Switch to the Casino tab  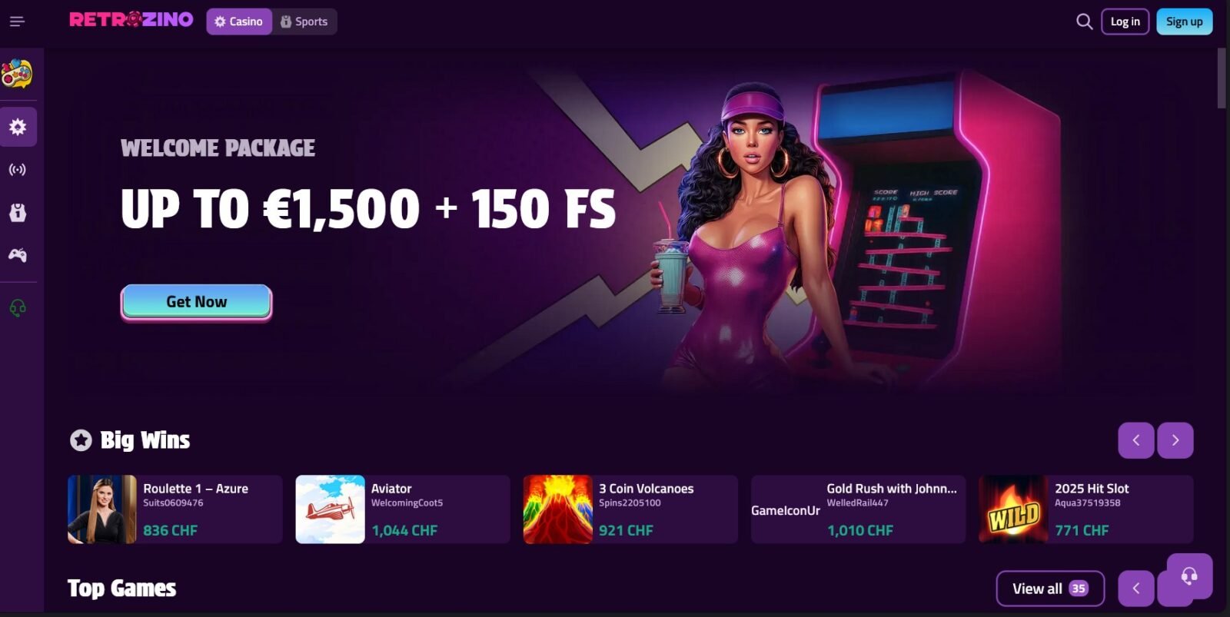[x=239, y=22]
